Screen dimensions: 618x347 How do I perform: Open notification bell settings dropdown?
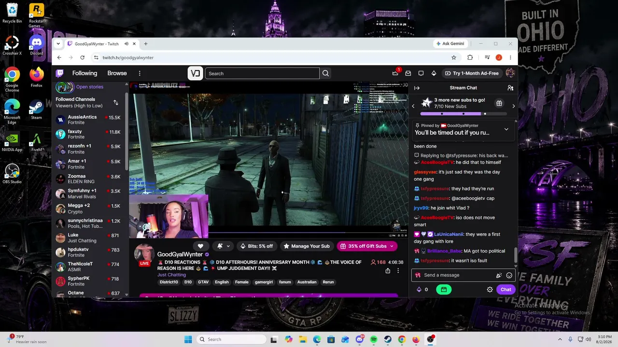(x=224, y=246)
